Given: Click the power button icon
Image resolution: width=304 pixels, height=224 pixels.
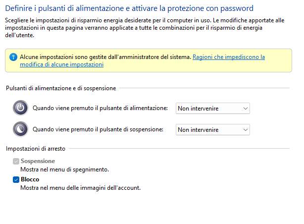Looking at the screenshot, I should click(20, 108).
